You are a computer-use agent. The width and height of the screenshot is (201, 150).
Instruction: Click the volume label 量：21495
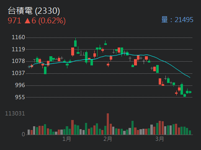177,20
